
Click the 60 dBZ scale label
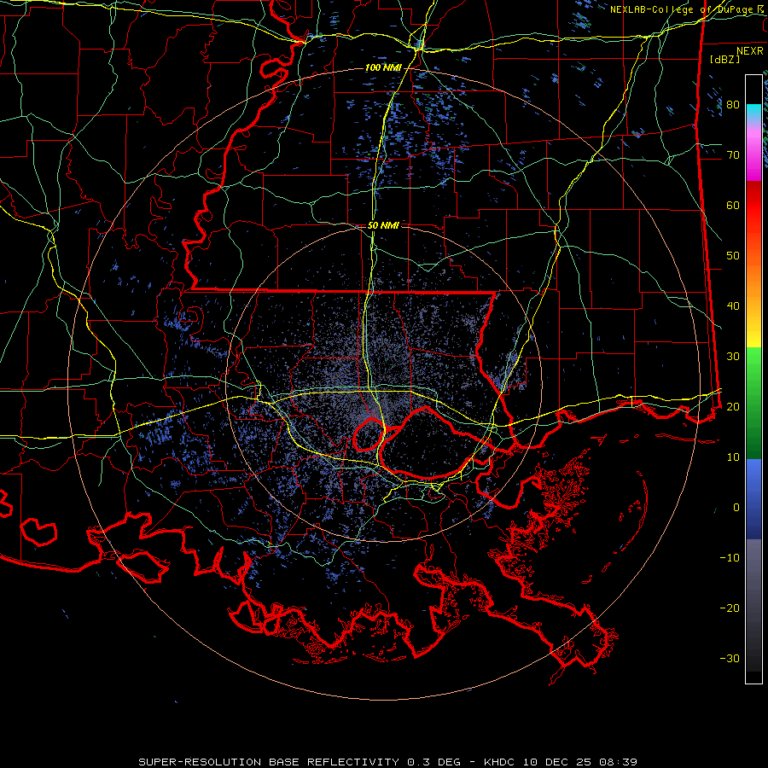733,205
